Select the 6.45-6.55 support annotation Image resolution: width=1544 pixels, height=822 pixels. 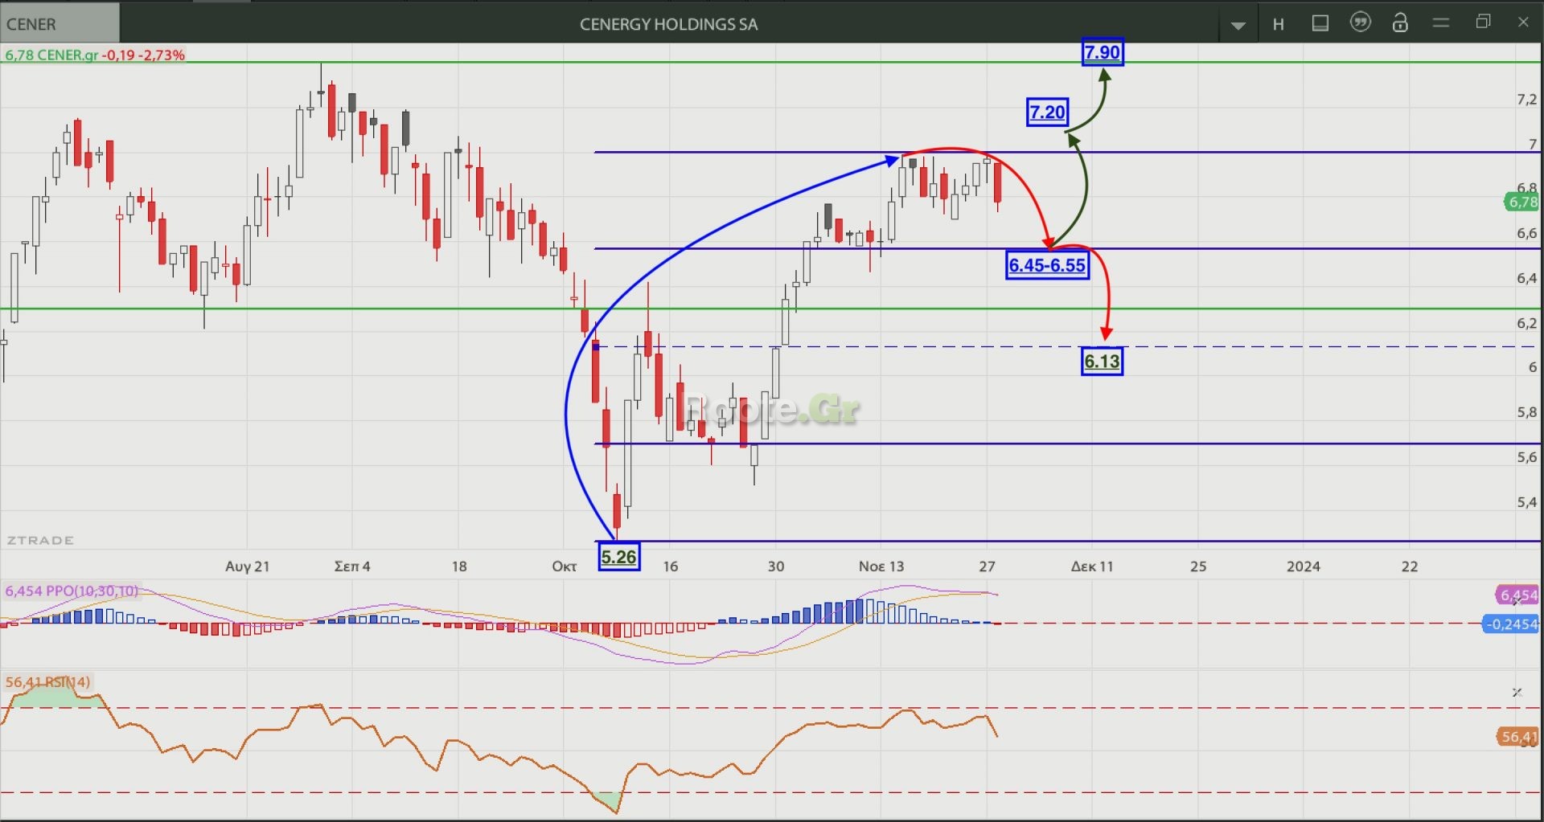[1047, 265]
